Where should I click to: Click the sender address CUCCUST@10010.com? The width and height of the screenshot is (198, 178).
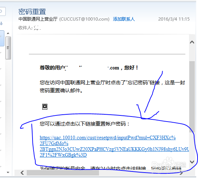pos(84,19)
